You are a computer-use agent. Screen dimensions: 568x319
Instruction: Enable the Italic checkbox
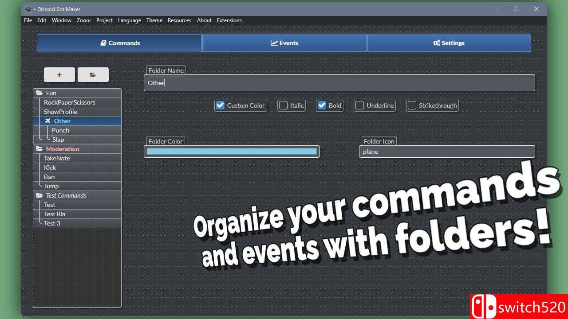(283, 105)
